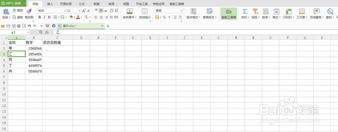Decrease font size with the A- icon
This screenshot has height=132, width=338.
point(89,10)
